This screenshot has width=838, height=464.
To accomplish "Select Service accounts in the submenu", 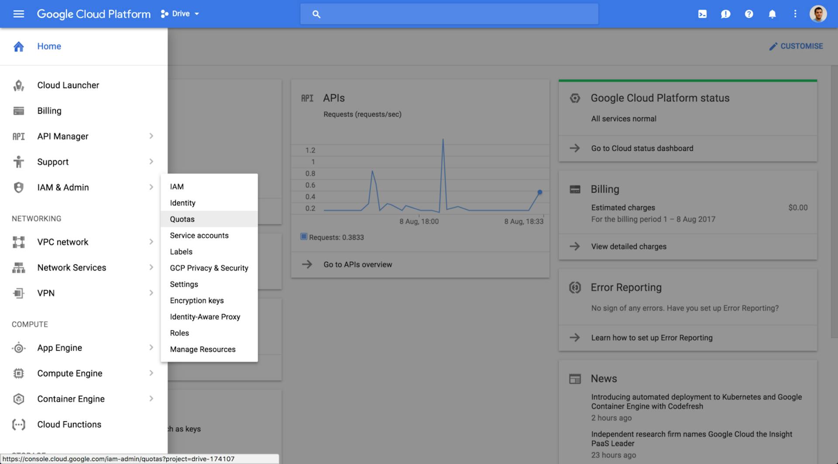I will [x=199, y=235].
